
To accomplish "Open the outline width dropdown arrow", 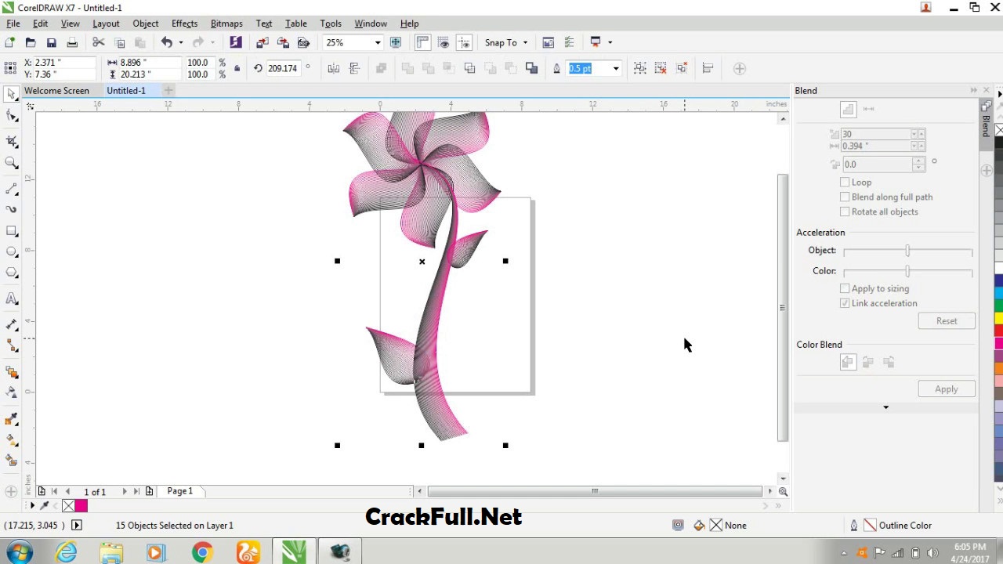I will tap(616, 69).
